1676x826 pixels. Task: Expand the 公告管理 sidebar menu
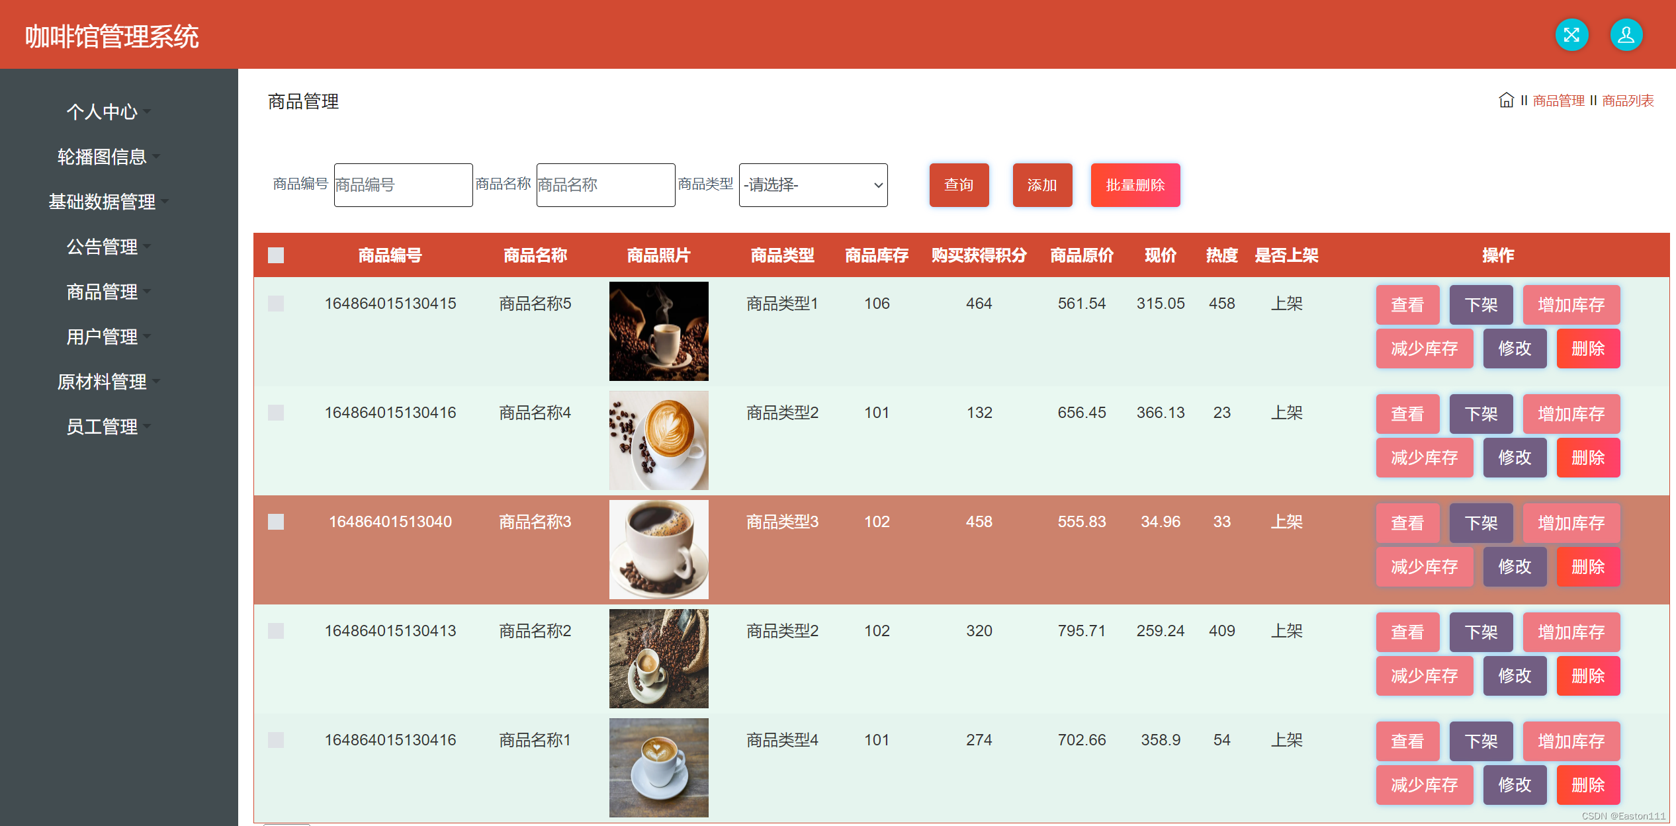(x=109, y=247)
